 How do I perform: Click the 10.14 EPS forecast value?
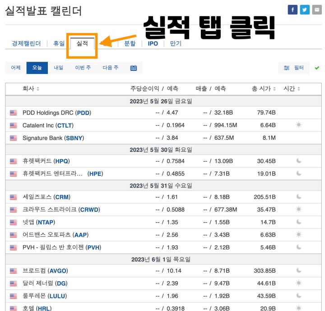click(174, 270)
